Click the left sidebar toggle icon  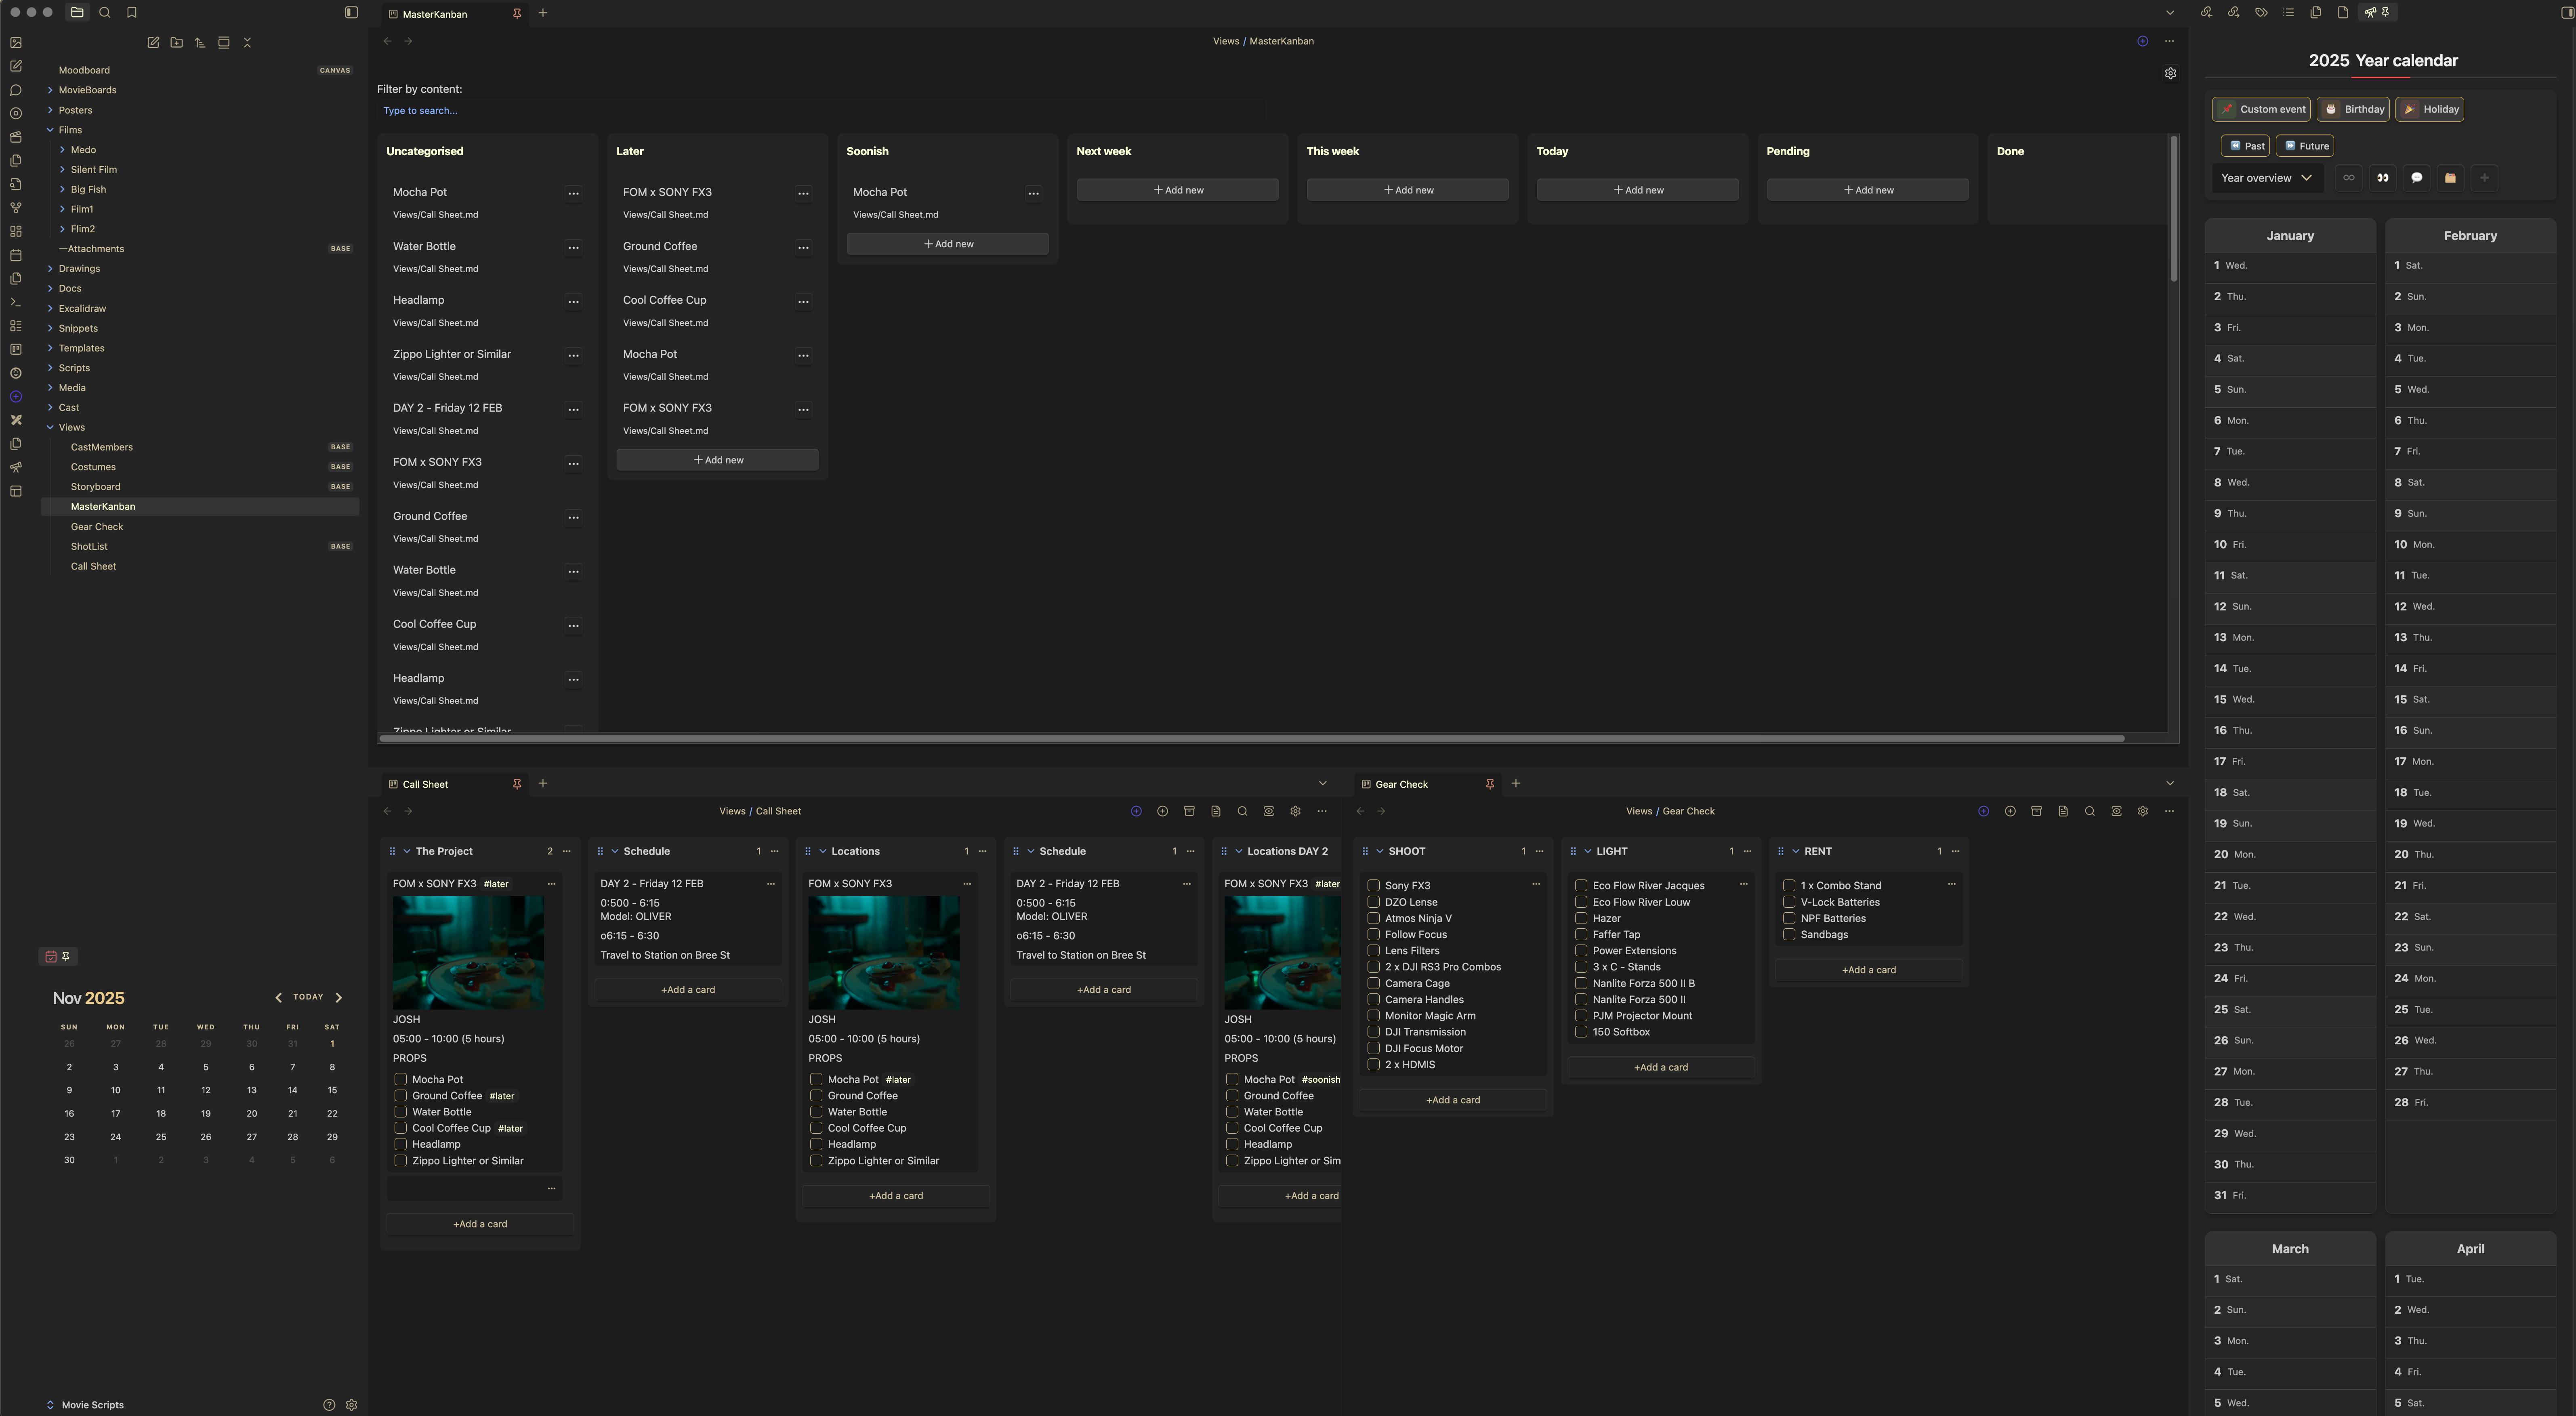pos(351,13)
